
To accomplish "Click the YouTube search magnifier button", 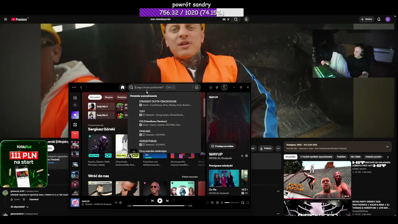I will coord(236,19).
